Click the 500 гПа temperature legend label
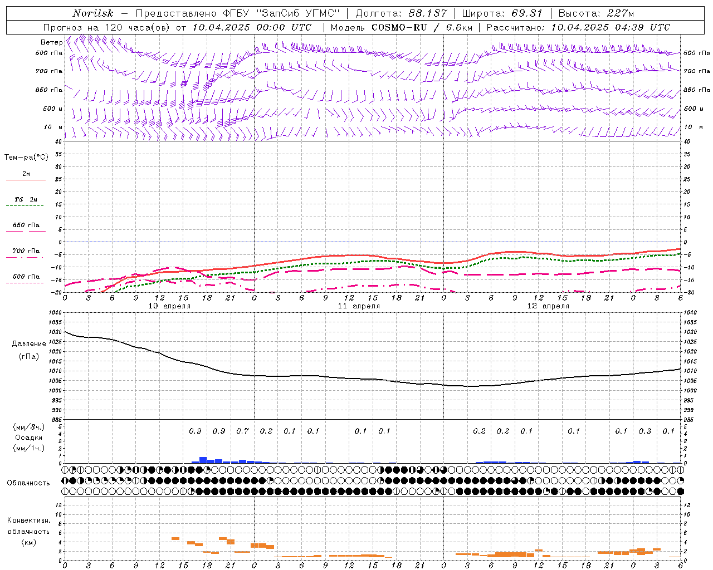 pos(26,277)
